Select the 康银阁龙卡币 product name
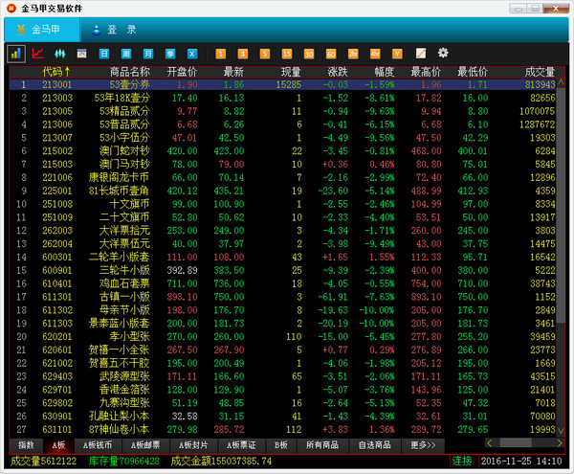Viewport: 574px width, 474px height. point(119,177)
